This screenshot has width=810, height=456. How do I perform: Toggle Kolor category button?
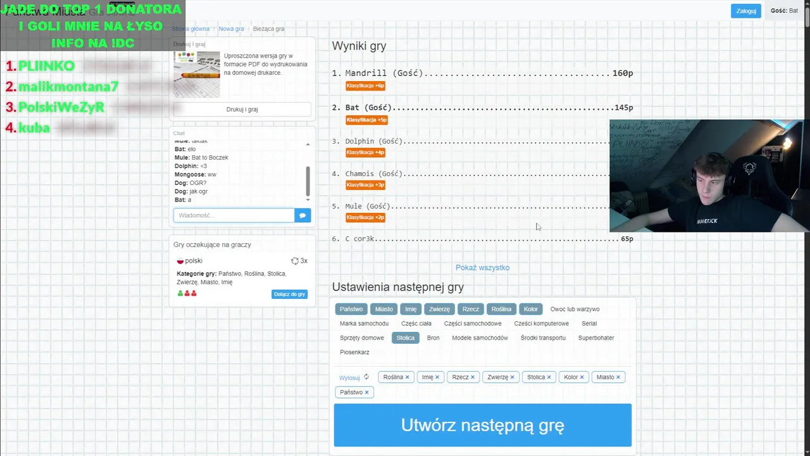[x=531, y=309]
